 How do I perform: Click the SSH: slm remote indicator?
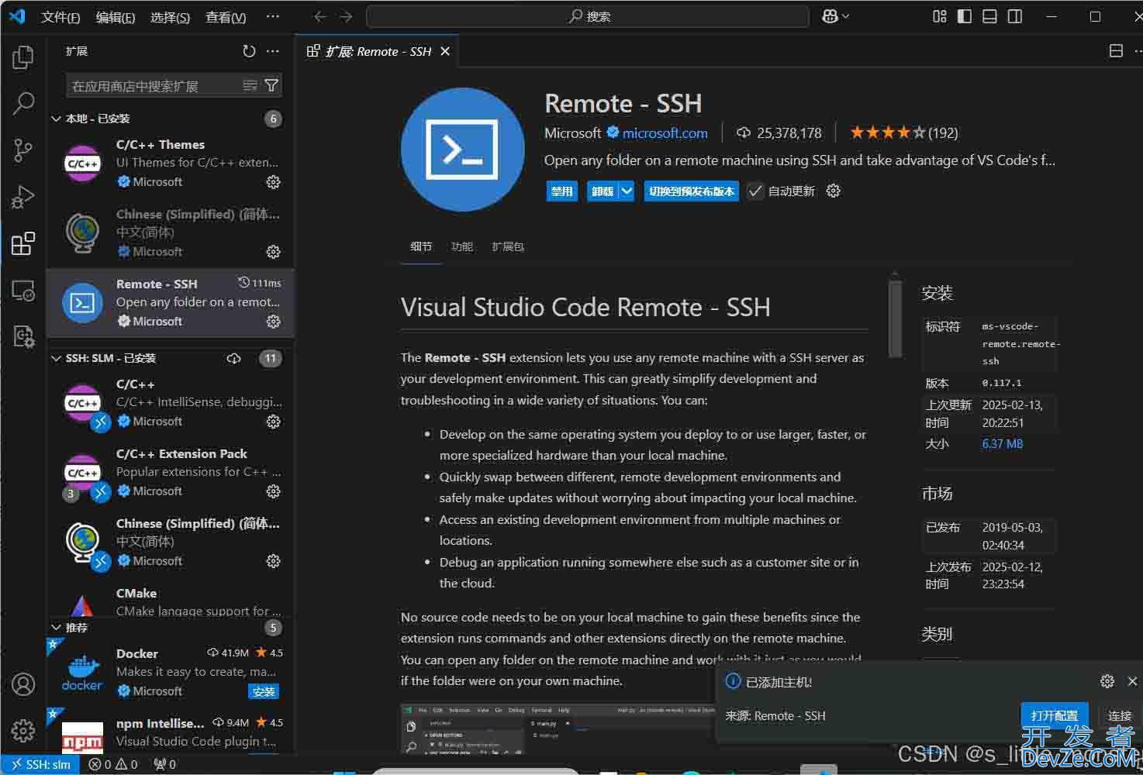(x=40, y=764)
